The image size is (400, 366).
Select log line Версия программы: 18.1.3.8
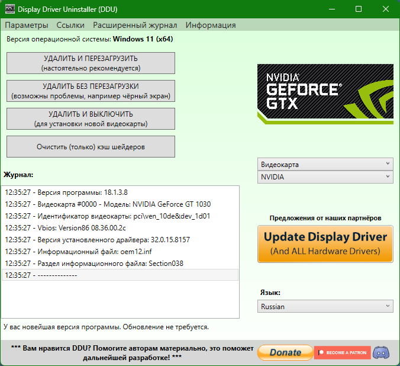click(x=120, y=192)
